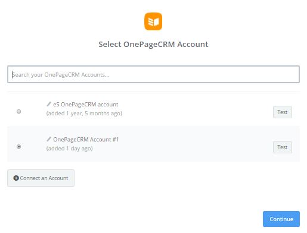This screenshot has height=233, width=307.
Task: Click the eS OnePageCRM account name label
Action: pos(86,105)
